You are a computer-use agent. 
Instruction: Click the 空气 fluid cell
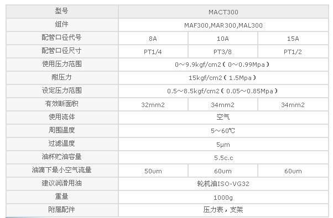click(223, 118)
